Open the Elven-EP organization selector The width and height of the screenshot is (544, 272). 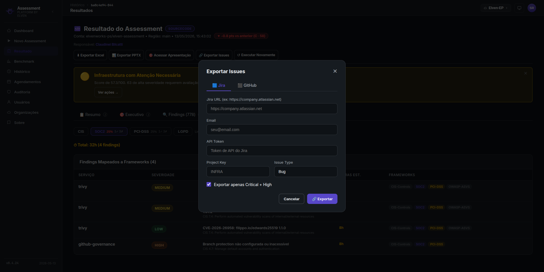pyautogui.click(x=496, y=8)
